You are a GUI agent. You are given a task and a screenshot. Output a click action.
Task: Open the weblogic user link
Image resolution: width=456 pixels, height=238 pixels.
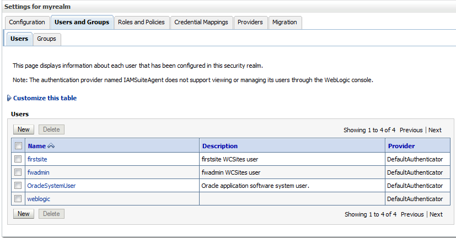pos(39,199)
